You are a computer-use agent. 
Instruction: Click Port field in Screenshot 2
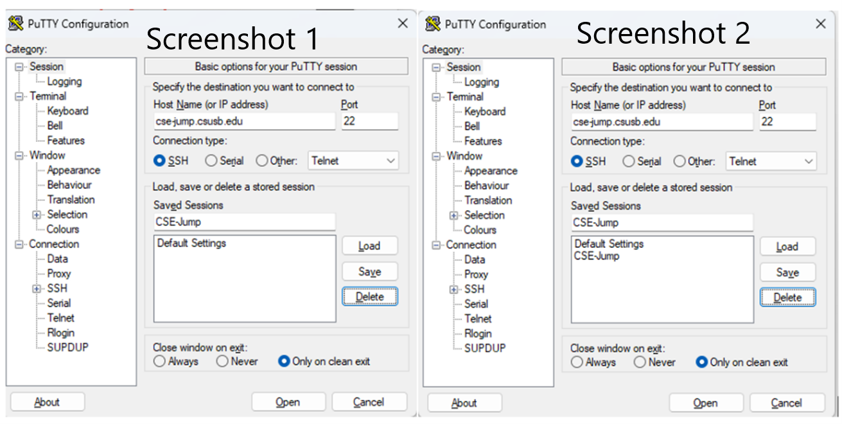tap(787, 121)
